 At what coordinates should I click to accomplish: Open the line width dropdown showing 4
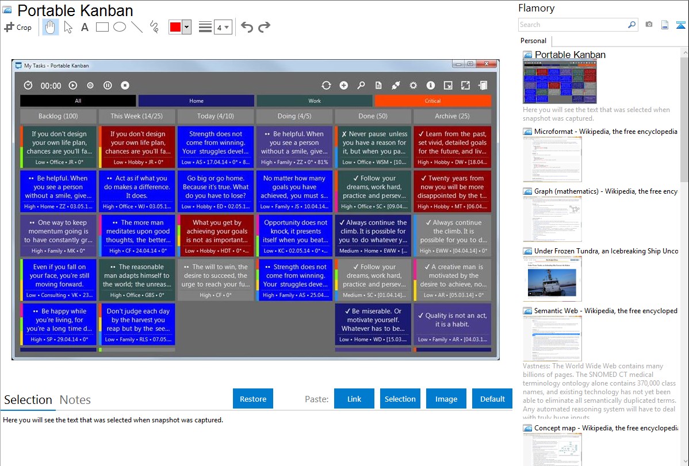[x=223, y=27]
